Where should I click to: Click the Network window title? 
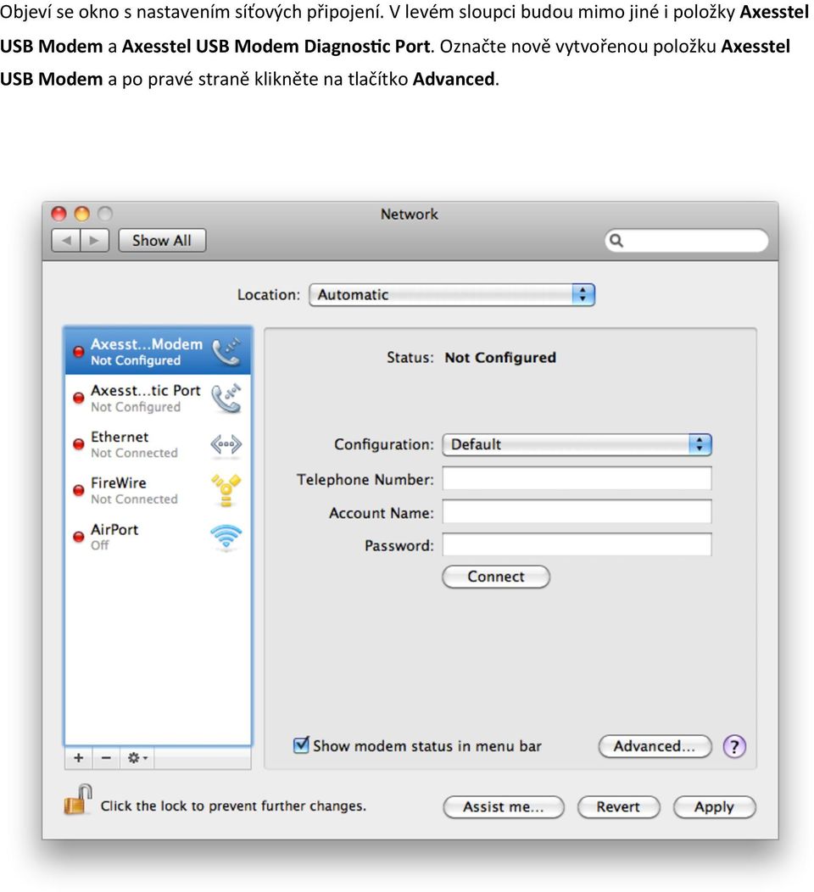(x=410, y=215)
